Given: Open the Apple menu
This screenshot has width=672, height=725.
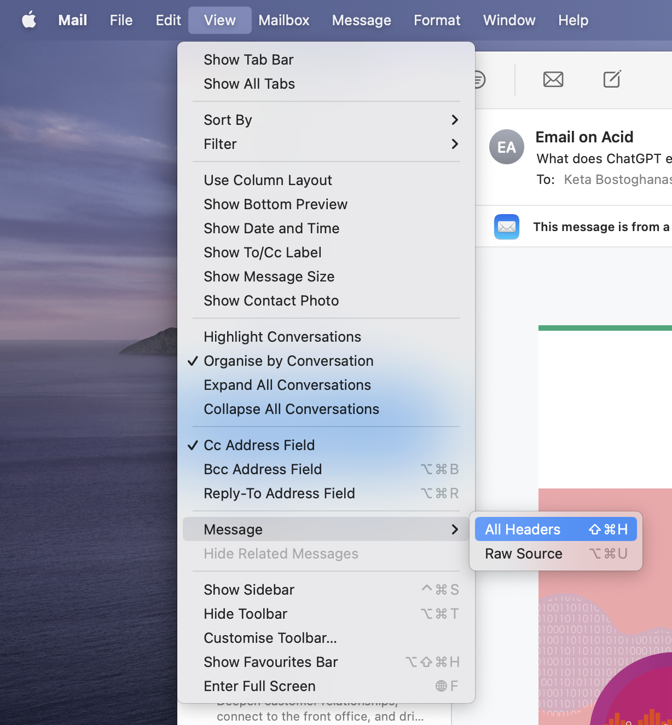Looking at the screenshot, I should (29, 20).
